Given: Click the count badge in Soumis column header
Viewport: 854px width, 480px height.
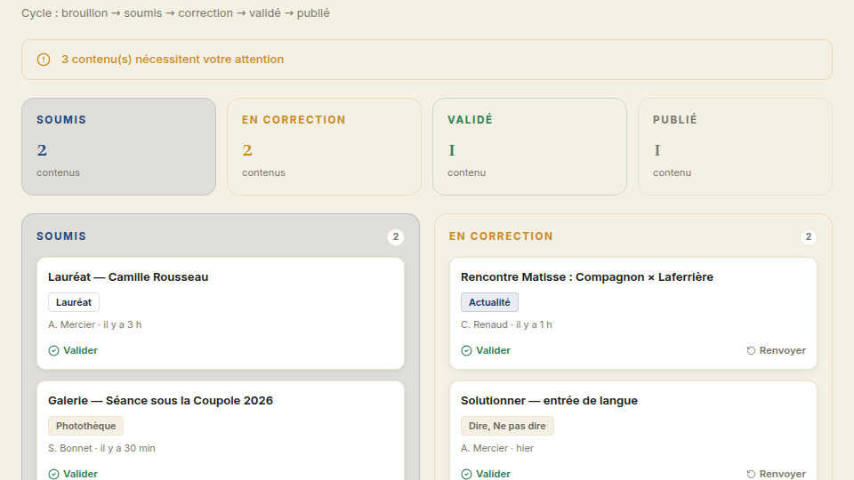Looking at the screenshot, I should click(x=396, y=236).
